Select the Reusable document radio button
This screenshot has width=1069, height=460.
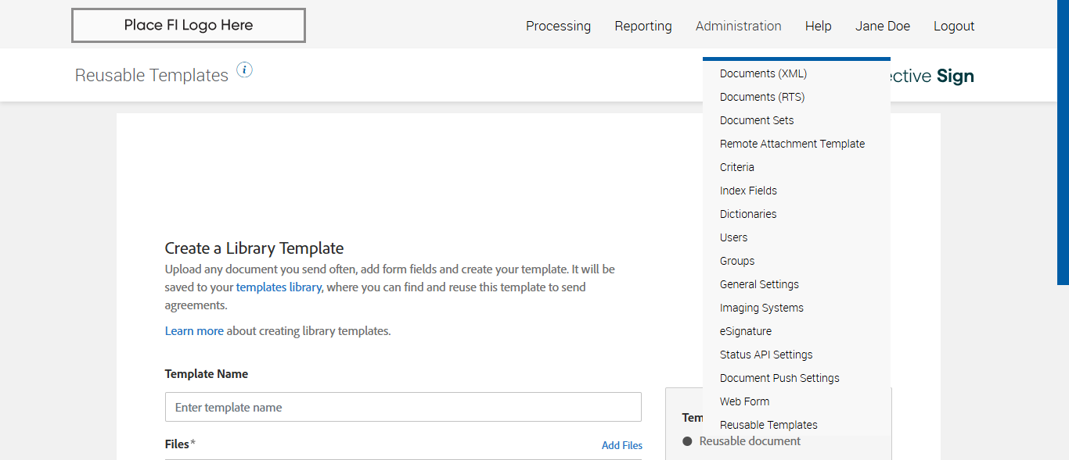pyautogui.click(x=688, y=441)
